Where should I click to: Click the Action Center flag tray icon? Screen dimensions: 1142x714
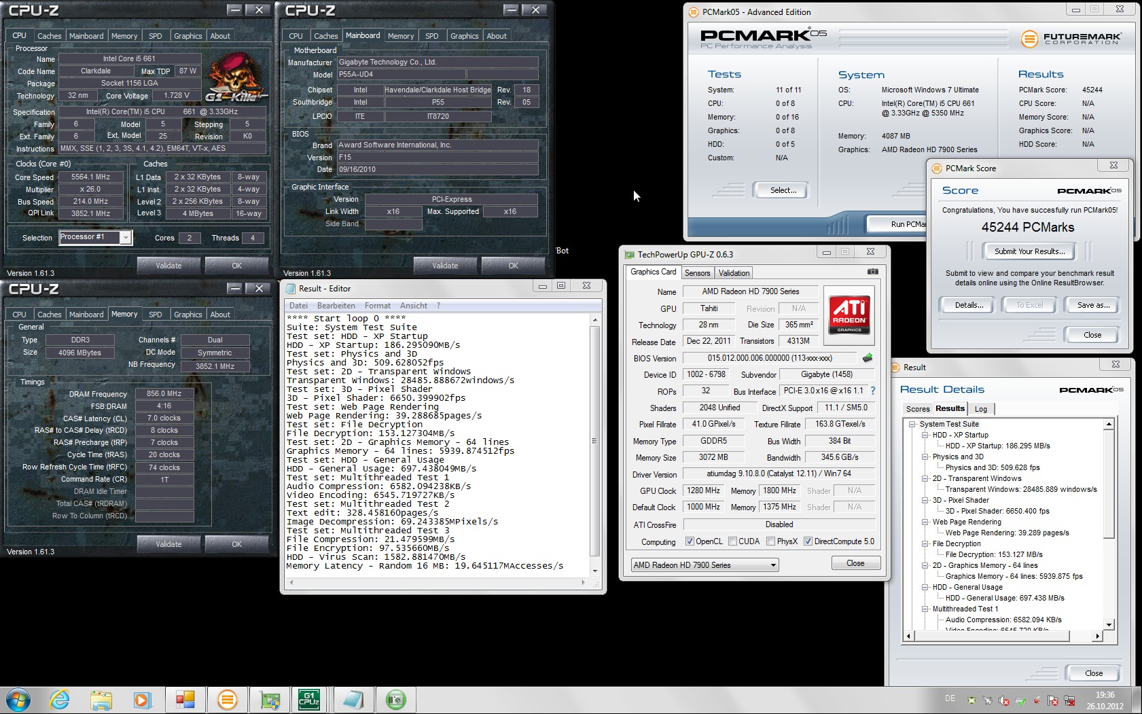(x=1053, y=700)
